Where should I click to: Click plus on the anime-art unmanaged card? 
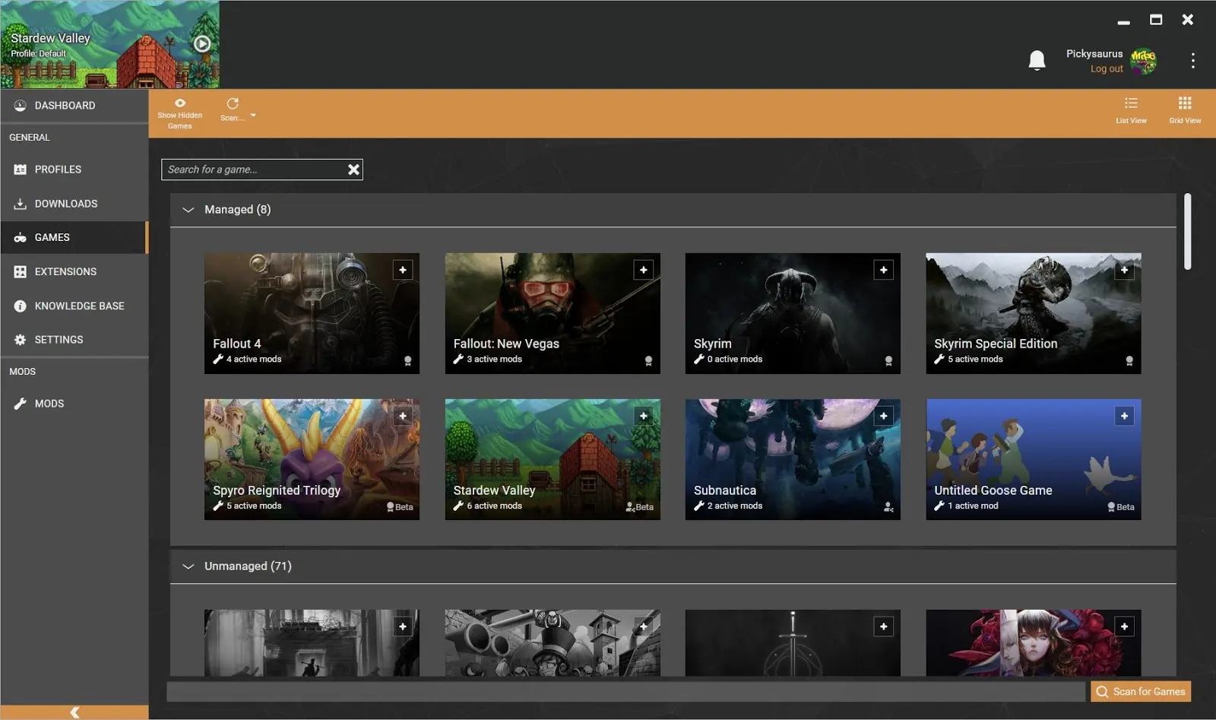pos(1125,626)
